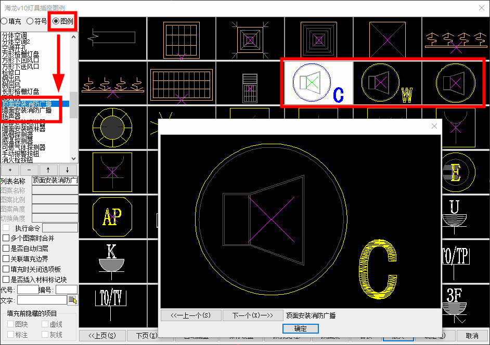Choose 墙面安装消防广播 in the list
This screenshot has height=345, width=490.
[27, 110]
